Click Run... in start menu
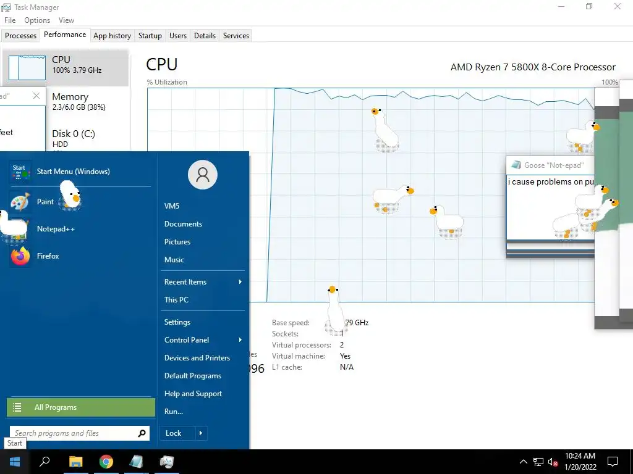Viewport: 633px width, 474px height. [174, 412]
